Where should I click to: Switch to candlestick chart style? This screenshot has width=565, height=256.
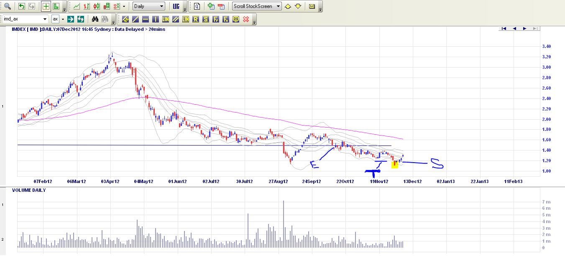pos(97,6)
